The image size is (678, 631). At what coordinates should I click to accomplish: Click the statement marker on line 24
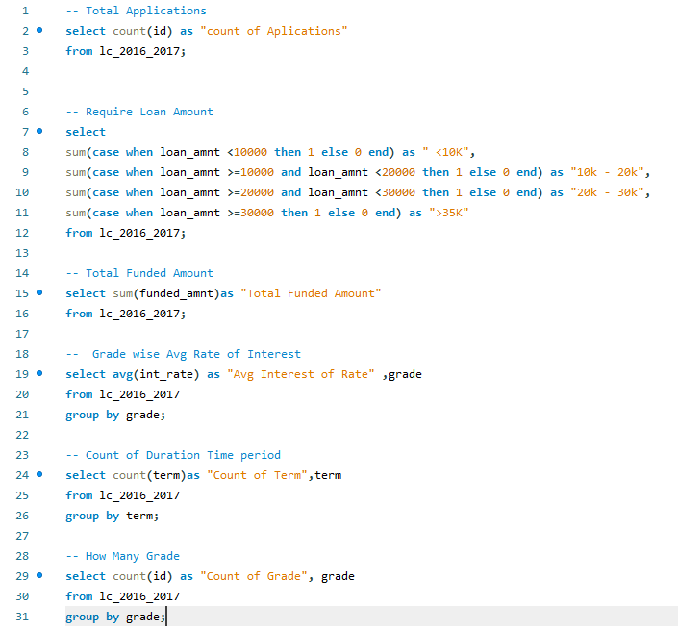click(39, 475)
